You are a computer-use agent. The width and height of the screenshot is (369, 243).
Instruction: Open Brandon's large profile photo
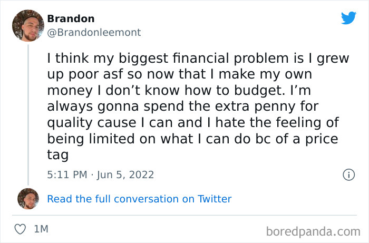coord(27,25)
